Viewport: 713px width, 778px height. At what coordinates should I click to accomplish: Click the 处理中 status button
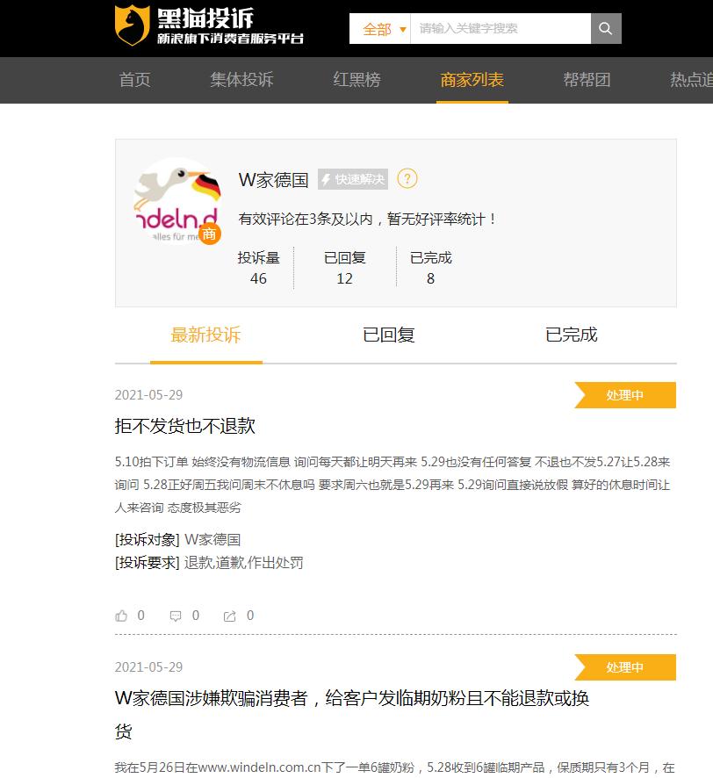point(625,395)
